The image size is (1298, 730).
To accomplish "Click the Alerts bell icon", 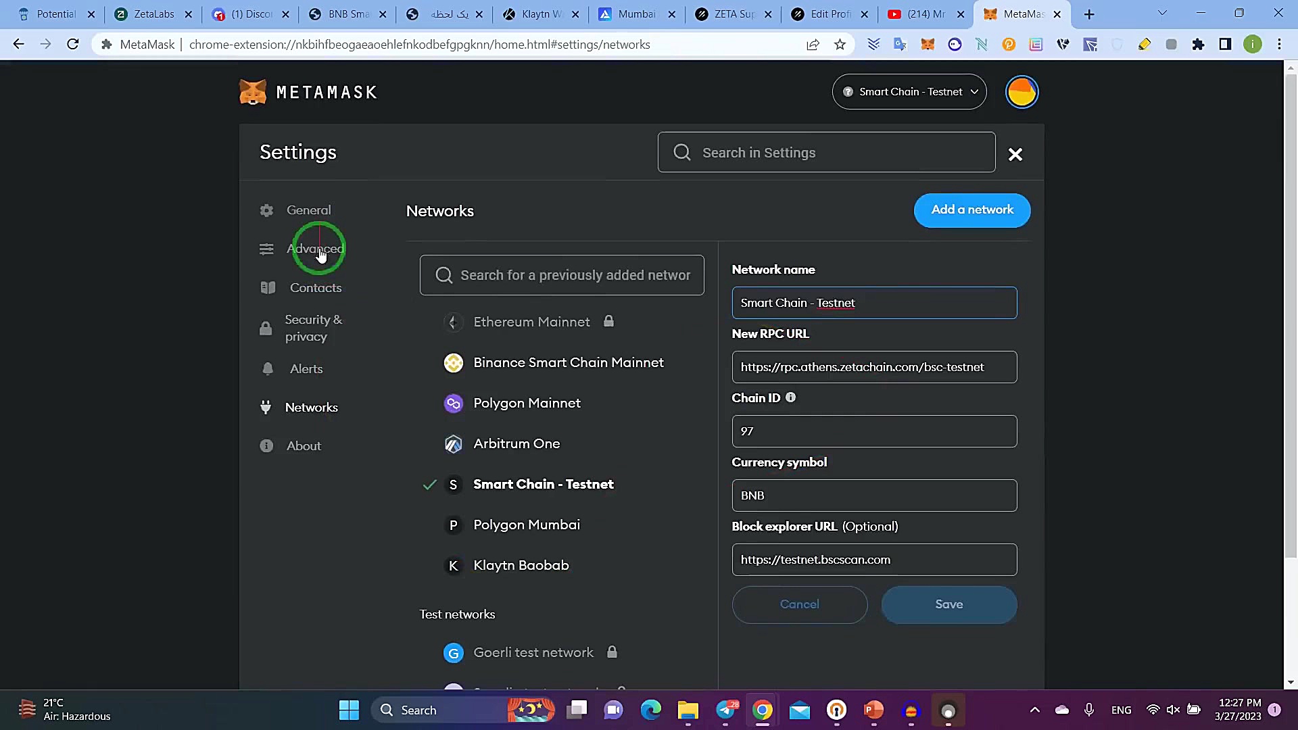I will (268, 368).
